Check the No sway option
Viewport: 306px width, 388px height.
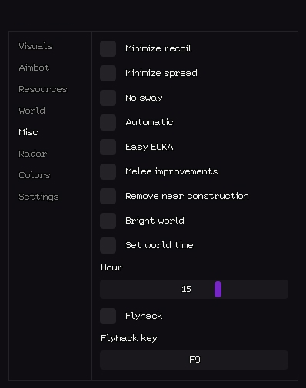coord(108,98)
